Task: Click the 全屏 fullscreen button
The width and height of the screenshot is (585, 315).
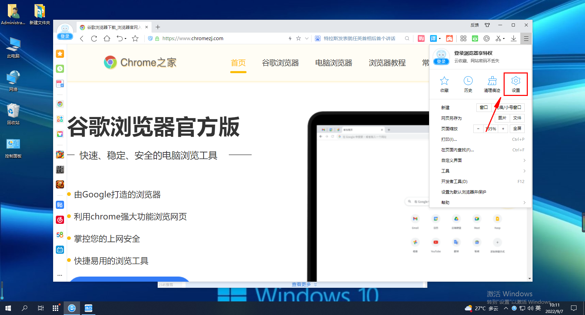Action: click(x=517, y=129)
